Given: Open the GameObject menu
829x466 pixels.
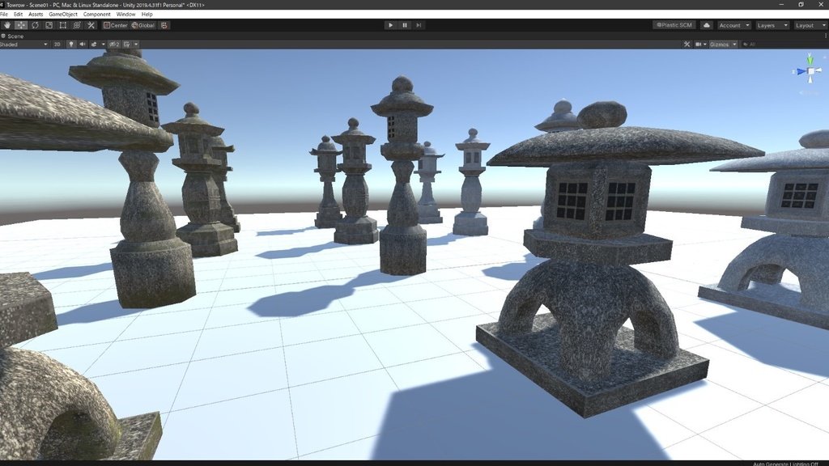Looking at the screenshot, I should tap(63, 15).
